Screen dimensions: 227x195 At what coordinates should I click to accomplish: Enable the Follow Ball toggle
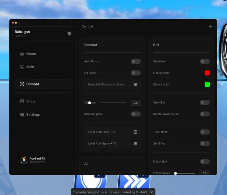coord(205,161)
